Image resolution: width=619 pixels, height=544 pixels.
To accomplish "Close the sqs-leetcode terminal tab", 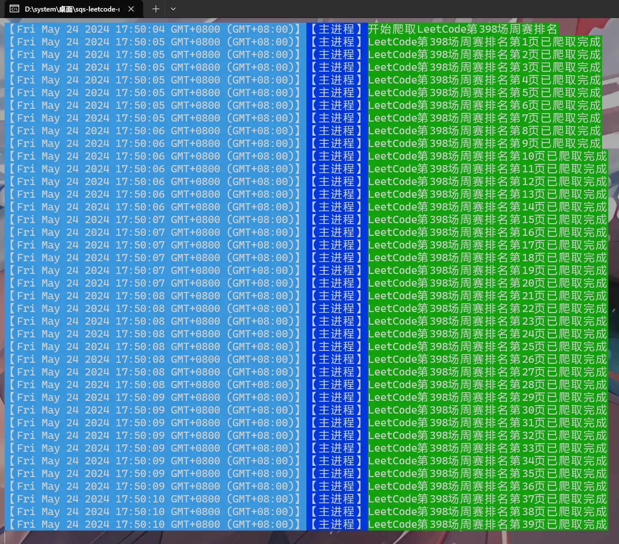I will [131, 9].
